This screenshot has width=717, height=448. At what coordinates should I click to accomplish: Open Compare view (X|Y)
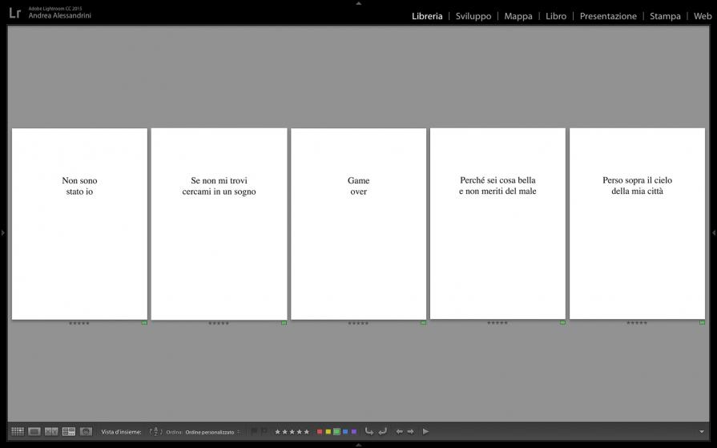pyautogui.click(x=51, y=431)
